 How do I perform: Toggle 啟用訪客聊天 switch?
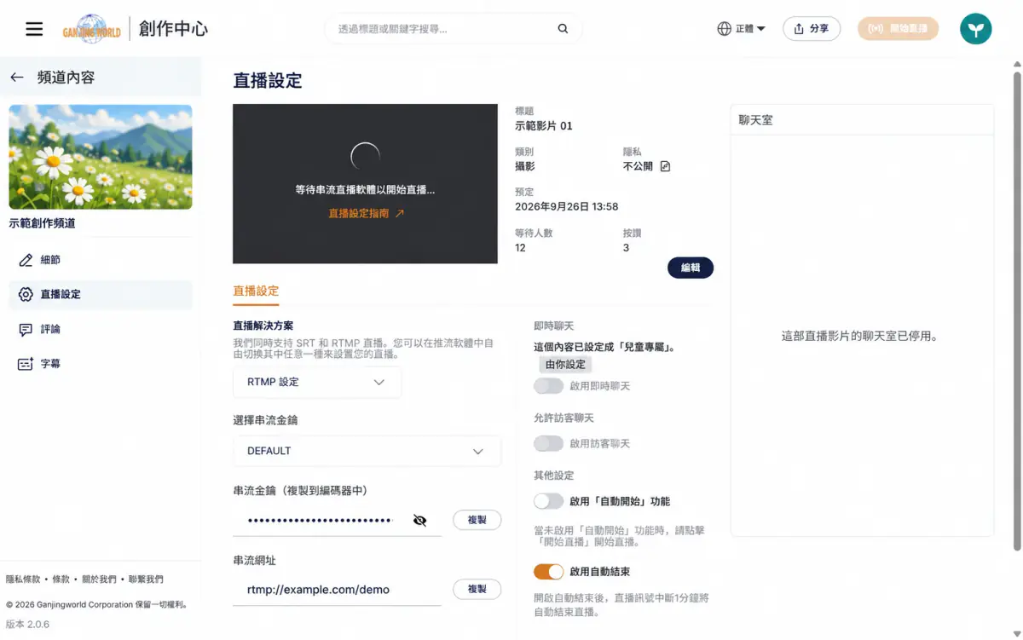coord(548,443)
